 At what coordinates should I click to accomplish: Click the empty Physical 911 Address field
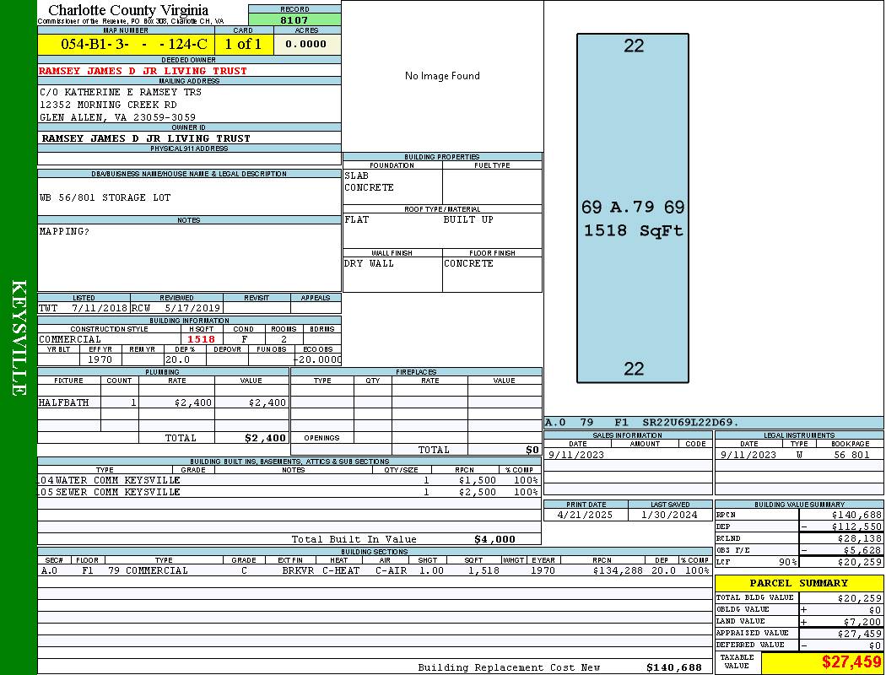(189, 158)
